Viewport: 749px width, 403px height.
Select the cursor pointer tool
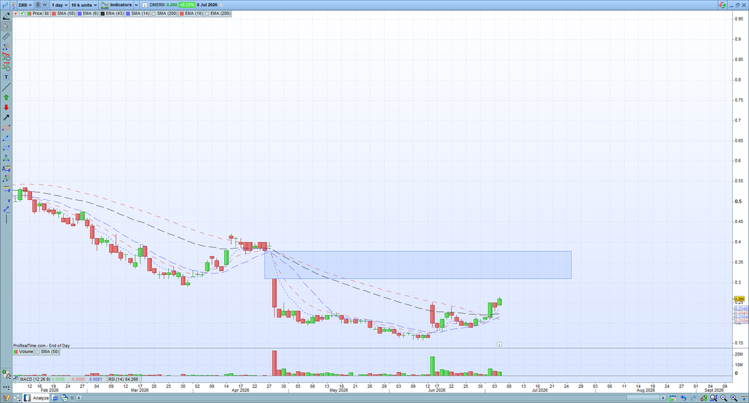6,26
